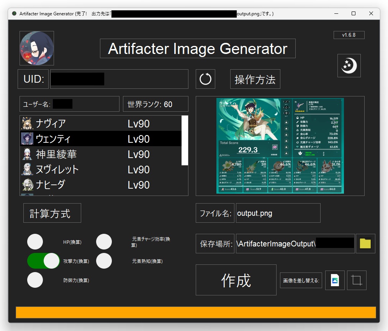
Task: Click ユーザー名 label
Action: coord(37,104)
